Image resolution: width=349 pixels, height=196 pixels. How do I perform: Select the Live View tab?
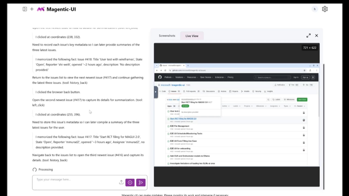[192, 36]
